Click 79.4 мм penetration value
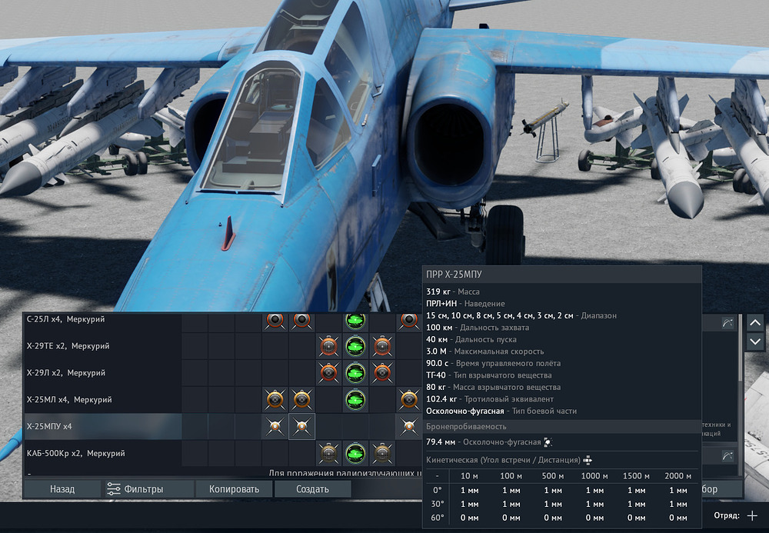 [440, 441]
